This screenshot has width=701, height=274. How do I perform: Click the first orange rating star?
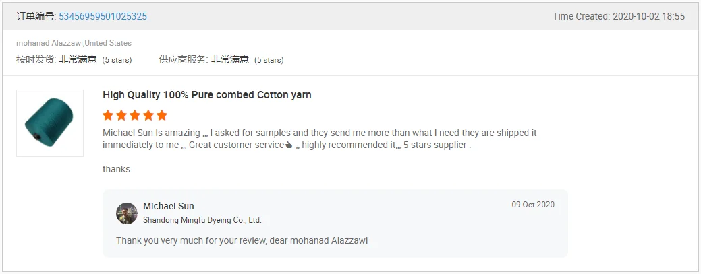coord(109,115)
